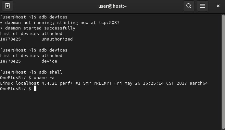Screen dimensions: 225x130
Task: Click the serial '1e778e25' beside 'unauthorized'
Action: click(10, 39)
